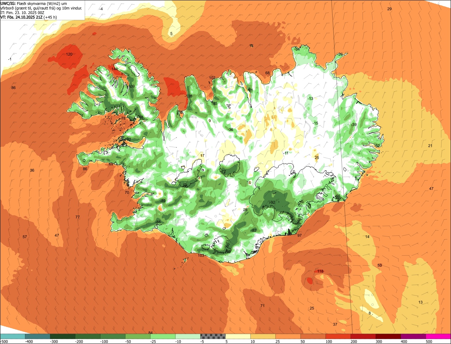Click the '71' value south of Iceland
Viewport: 451px width, 344px height.
pyautogui.click(x=262, y=306)
